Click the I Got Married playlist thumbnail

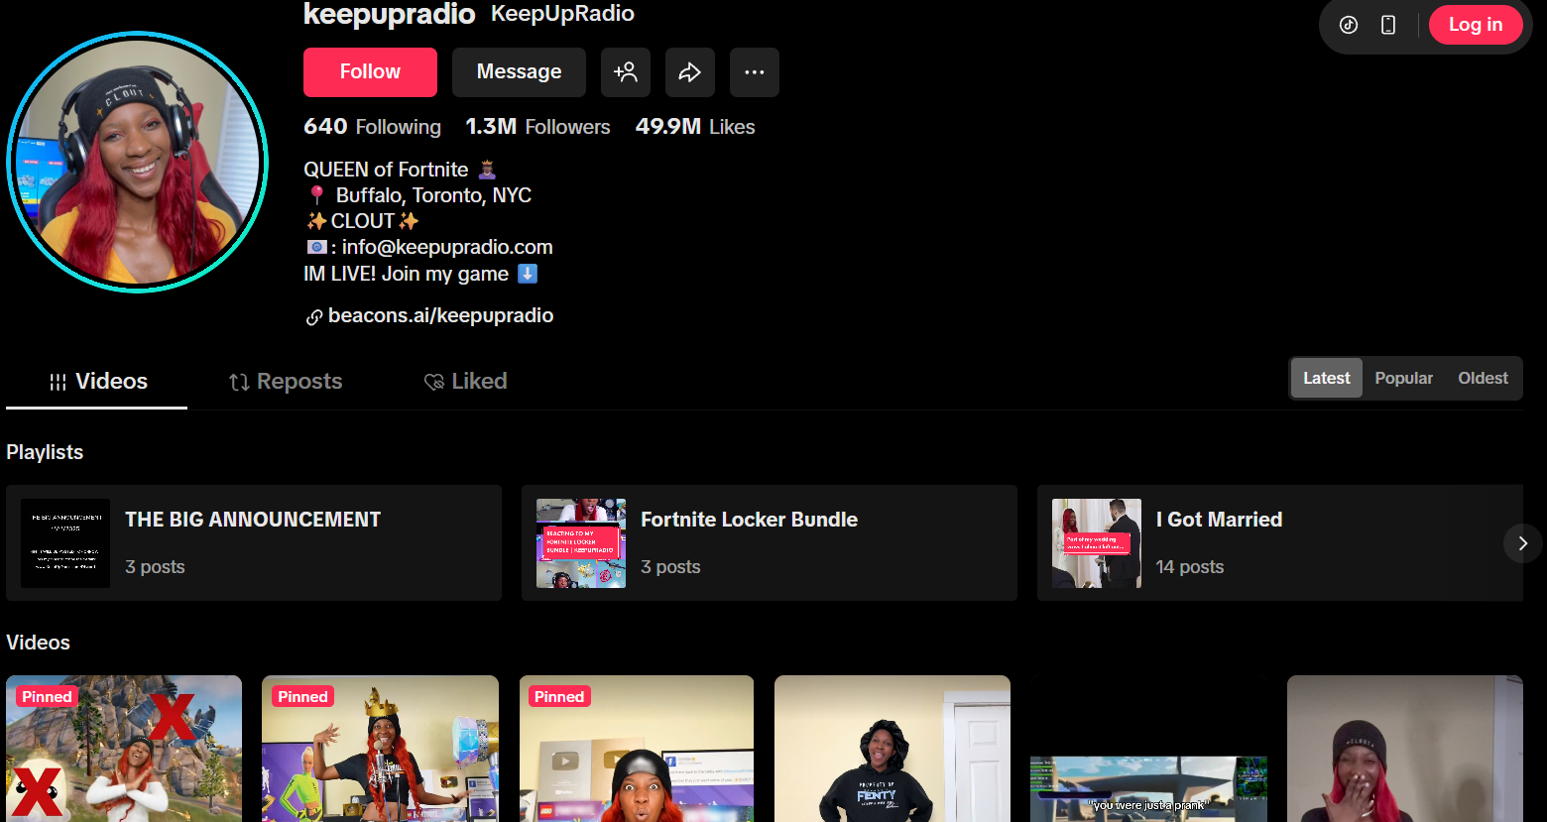[x=1097, y=543]
